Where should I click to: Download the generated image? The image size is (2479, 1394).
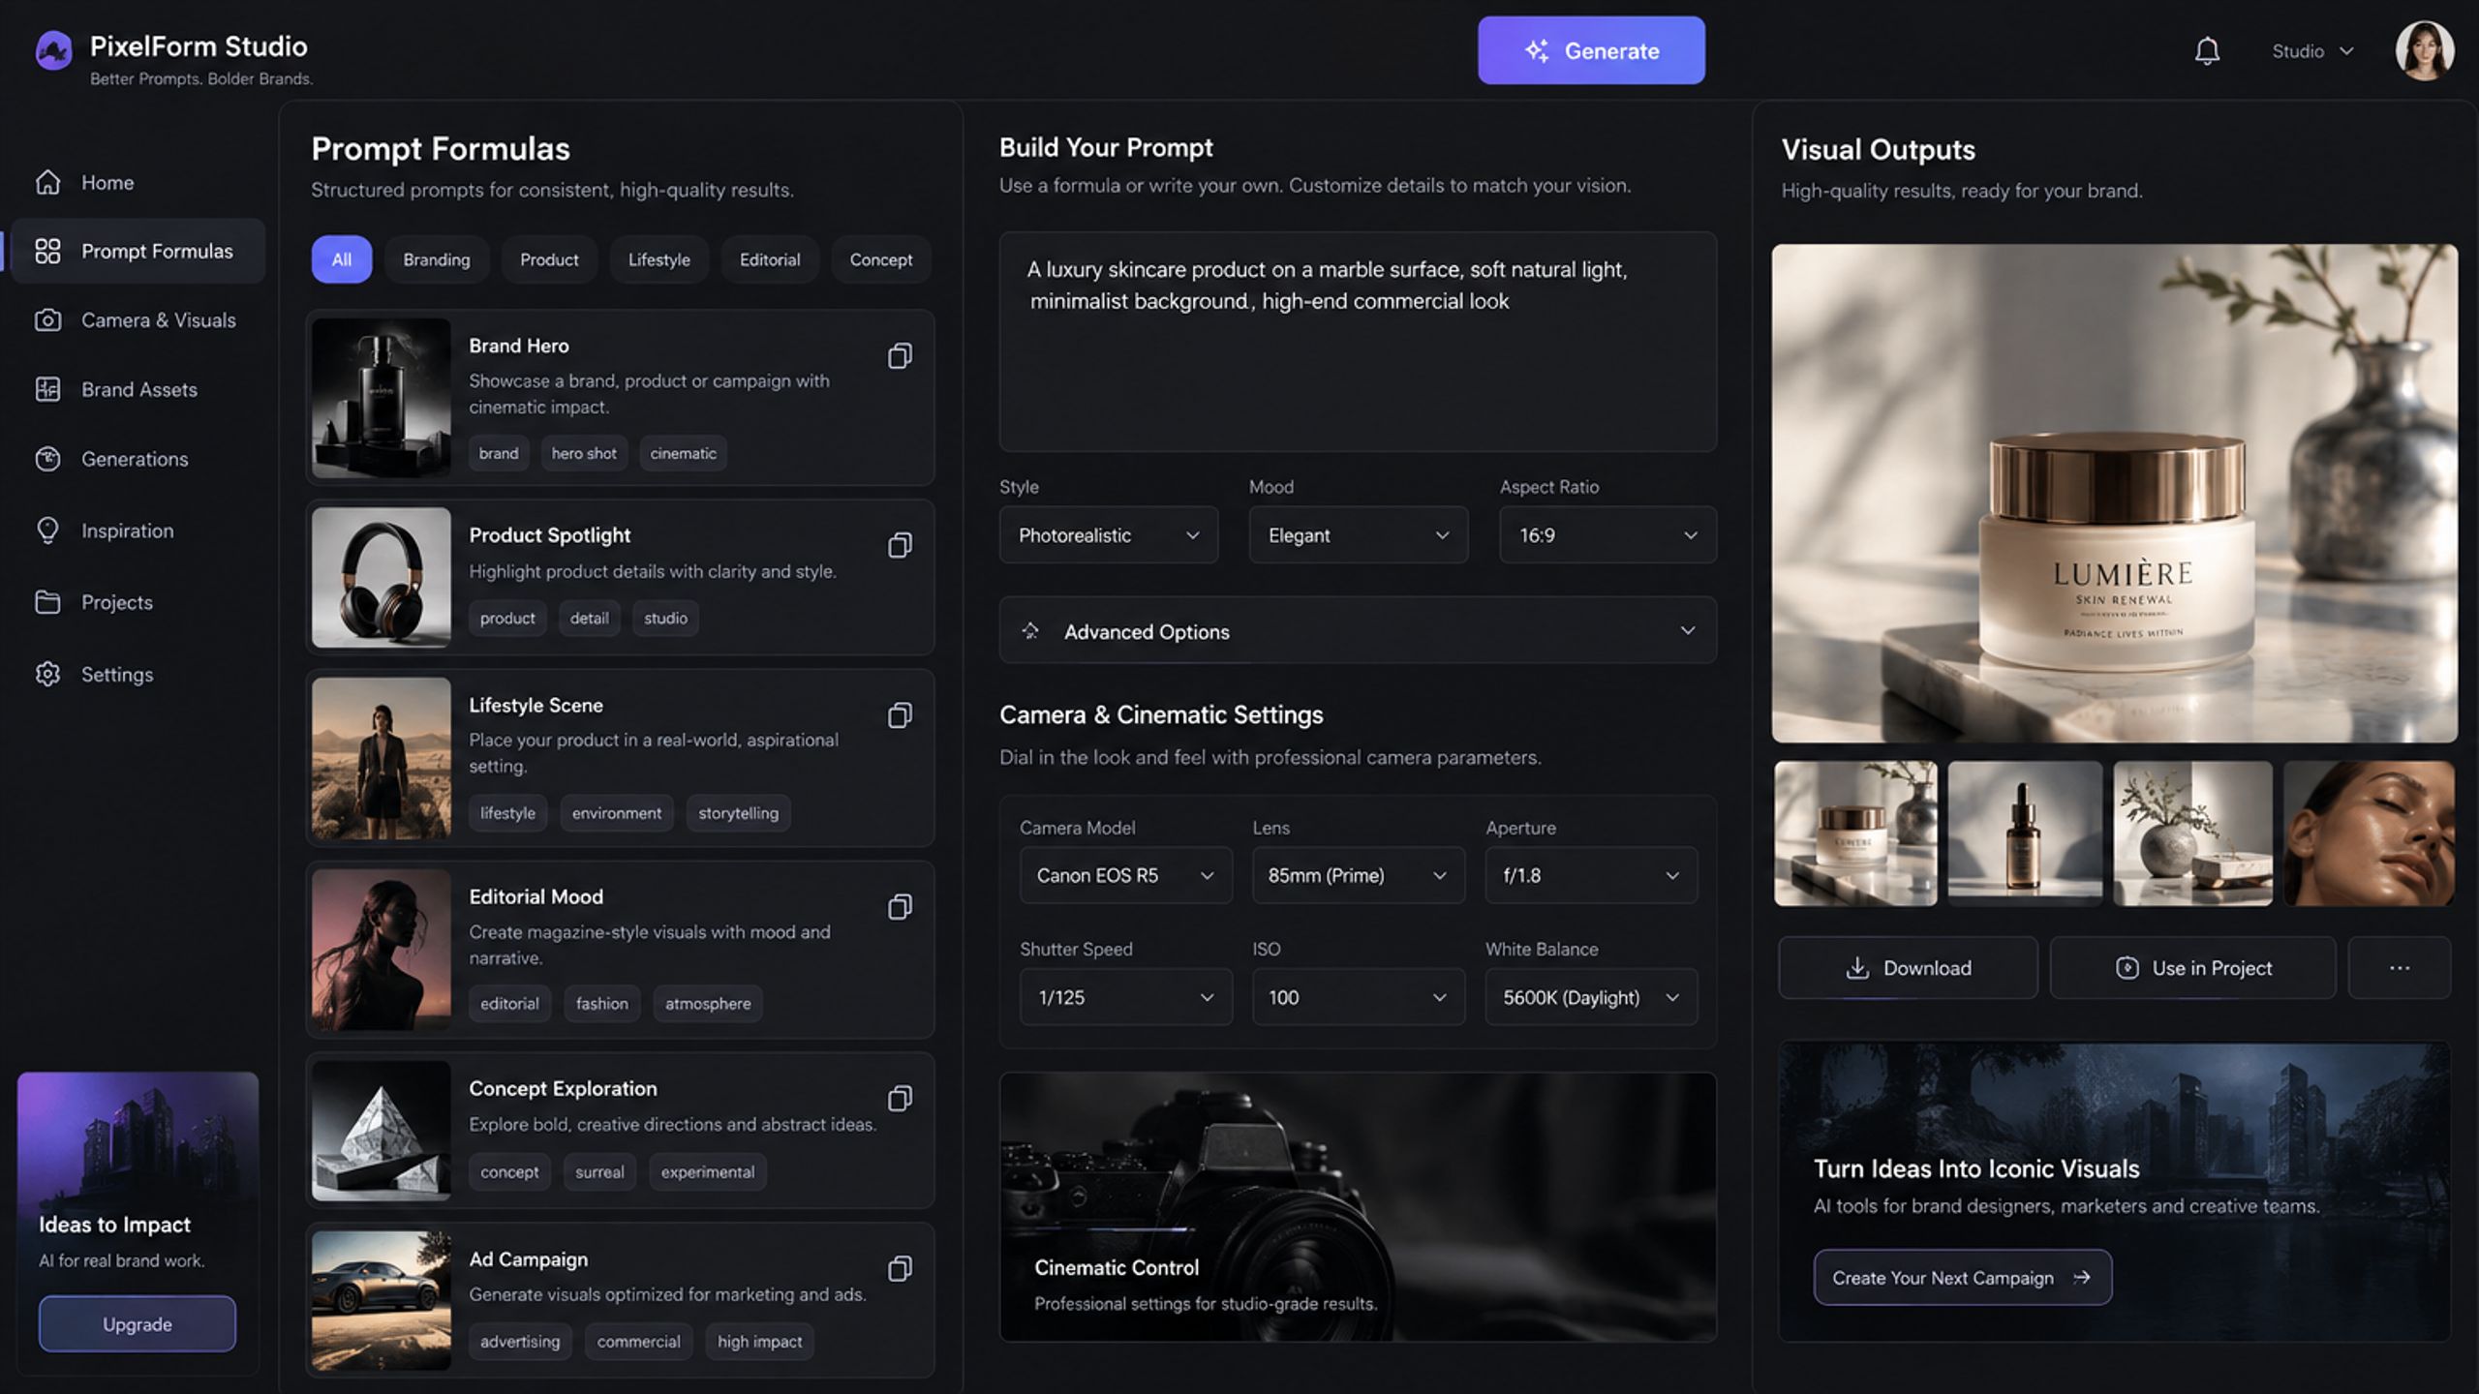click(1908, 968)
